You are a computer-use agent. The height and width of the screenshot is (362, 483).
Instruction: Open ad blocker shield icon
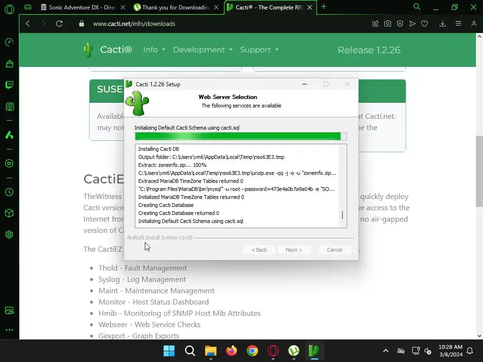click(400, 24)
